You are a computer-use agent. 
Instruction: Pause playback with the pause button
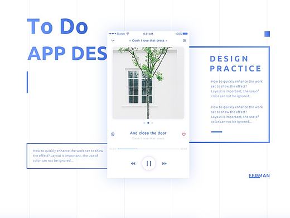pyautogui.click(x=148, y=163)
